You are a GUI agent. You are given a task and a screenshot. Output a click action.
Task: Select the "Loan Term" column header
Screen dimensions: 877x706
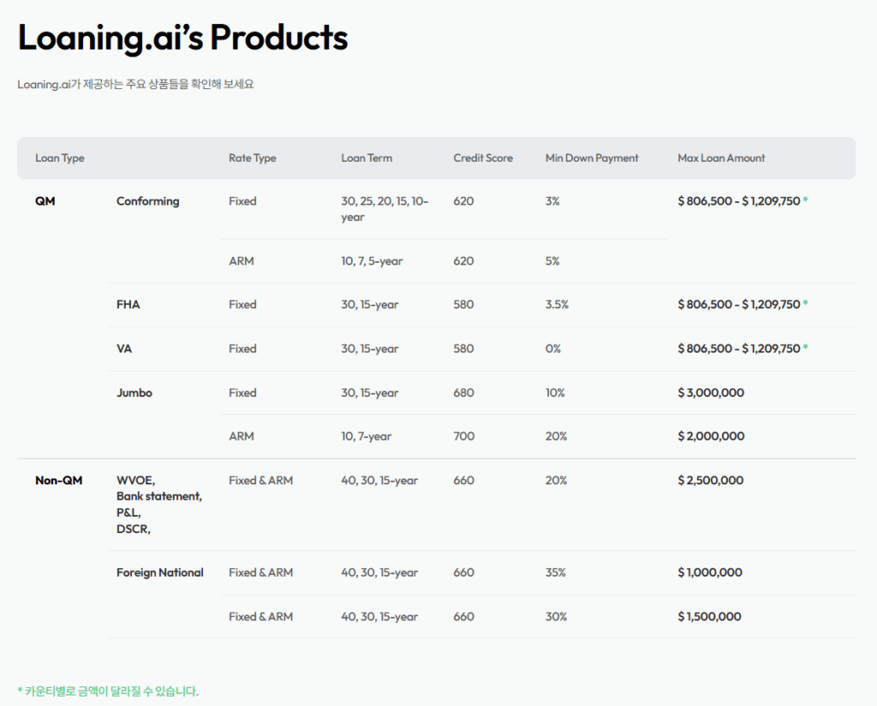[367, 158]
